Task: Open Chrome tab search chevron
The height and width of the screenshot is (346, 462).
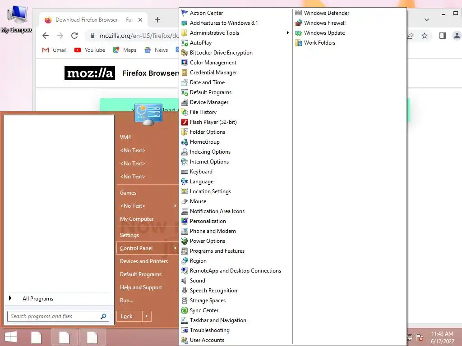Action: [427, 20]
